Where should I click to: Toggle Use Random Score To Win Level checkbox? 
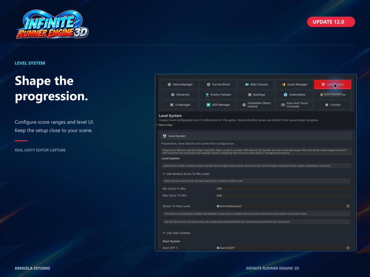[164, 174]
